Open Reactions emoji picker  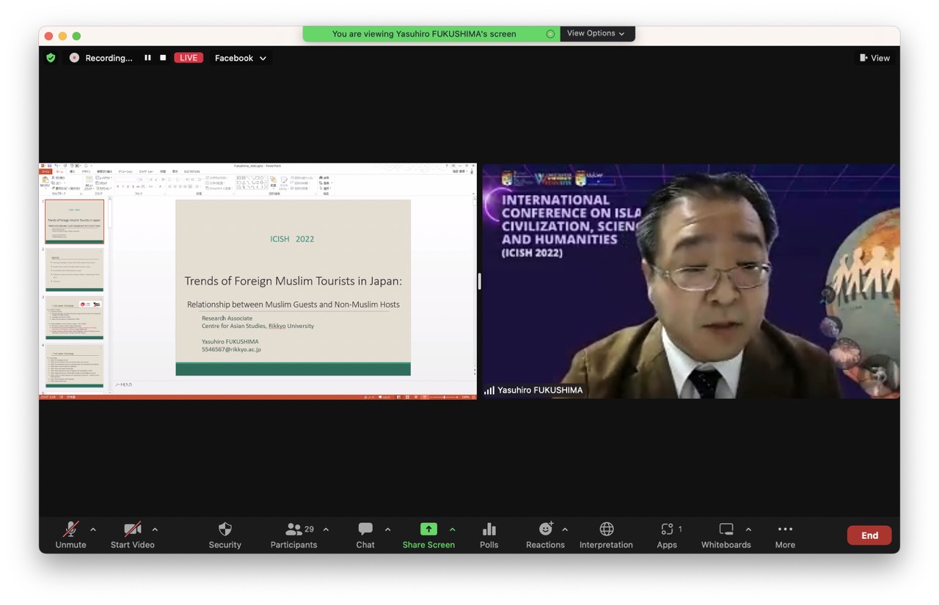click(545, 535)
